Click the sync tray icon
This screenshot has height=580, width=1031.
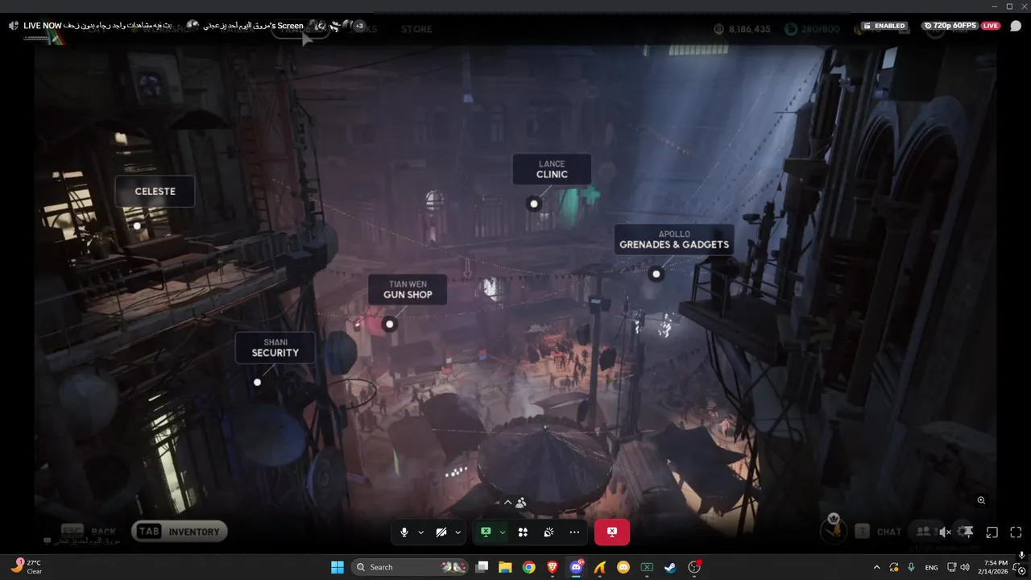tap(894, 567)
